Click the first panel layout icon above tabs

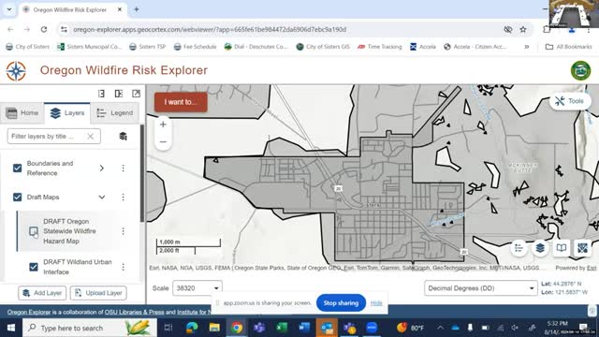tap(101, 94)
